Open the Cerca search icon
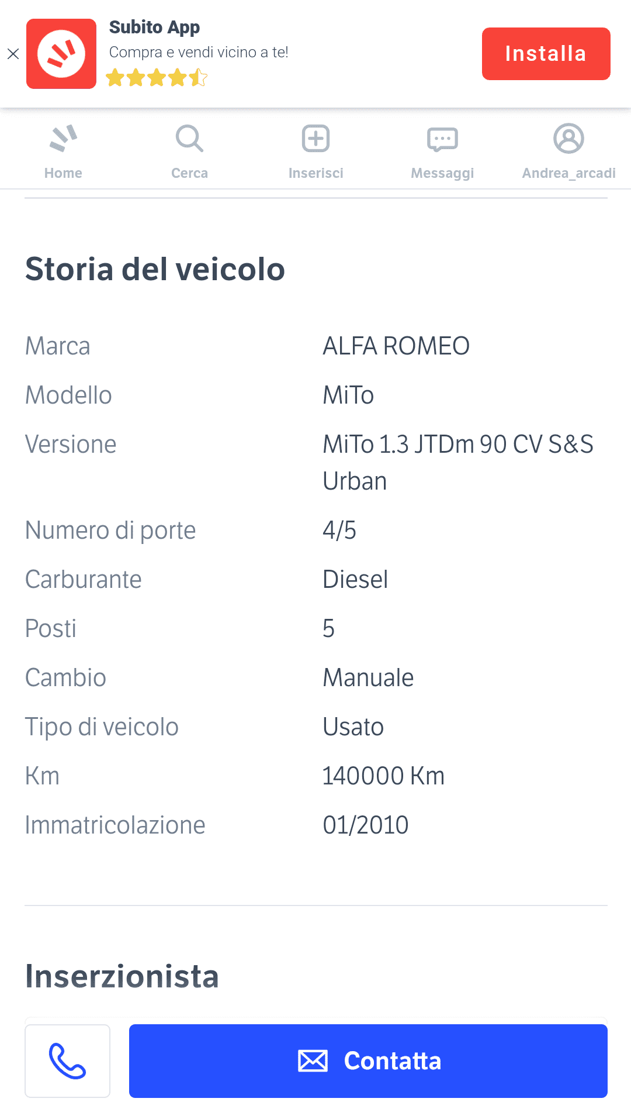This screenshot has width=631, height=1119. pyautogui.click(x=189, y=139)
